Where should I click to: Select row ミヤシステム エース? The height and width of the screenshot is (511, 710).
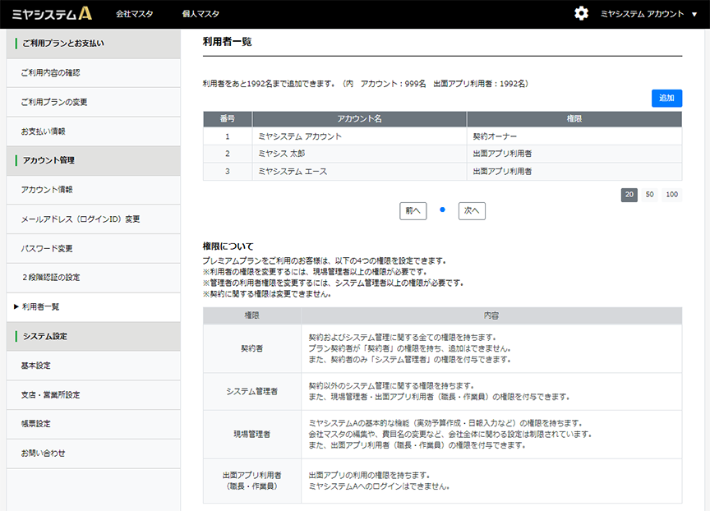click(442, 172)
